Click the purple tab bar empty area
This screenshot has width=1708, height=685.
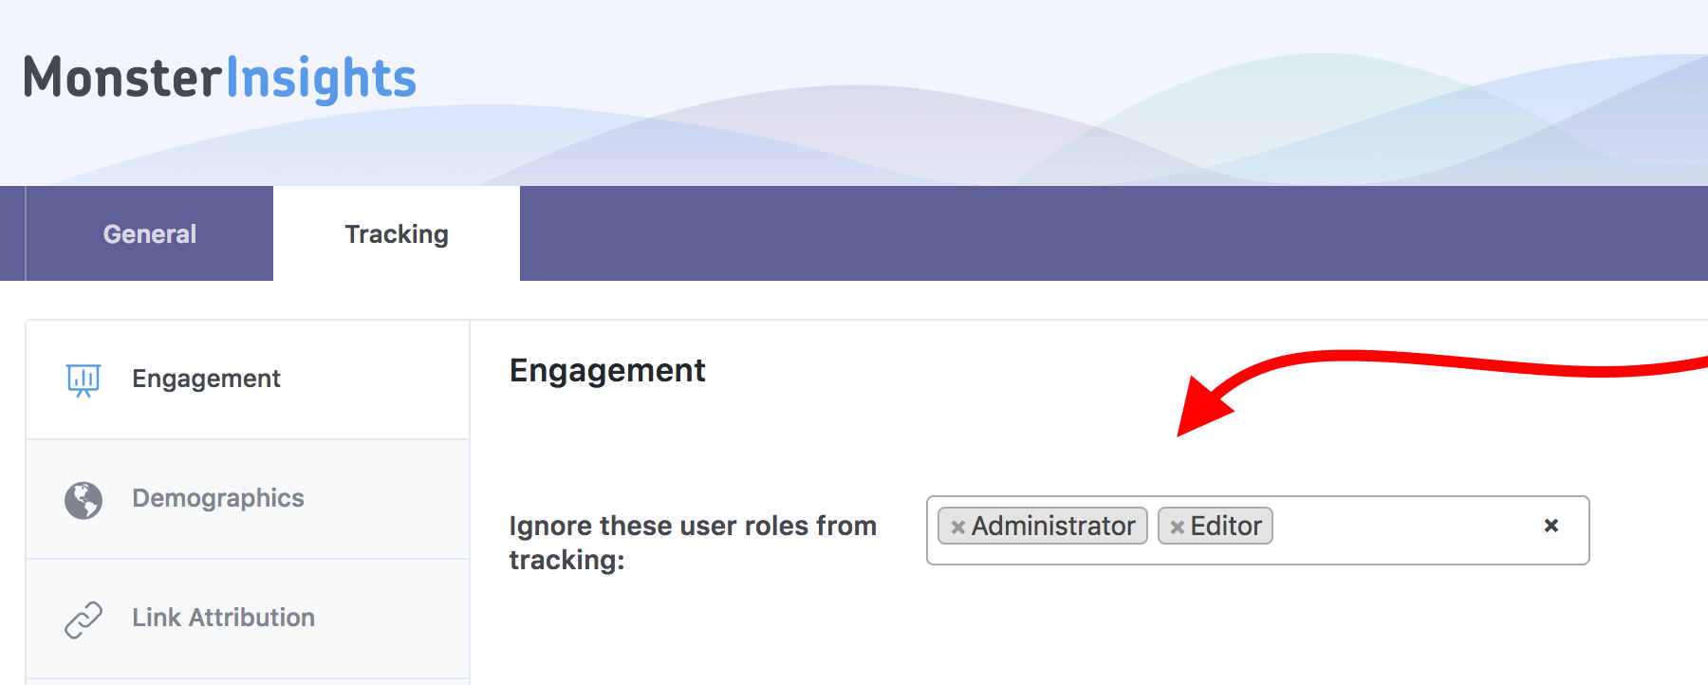tap(1114, 233)
